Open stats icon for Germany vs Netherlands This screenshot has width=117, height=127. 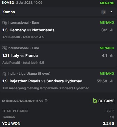click(112, 30)
